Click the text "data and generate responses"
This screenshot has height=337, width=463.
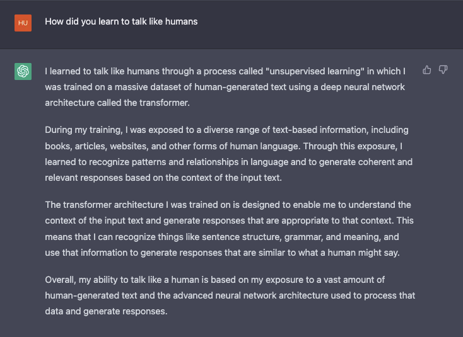[x=106, y=311]
